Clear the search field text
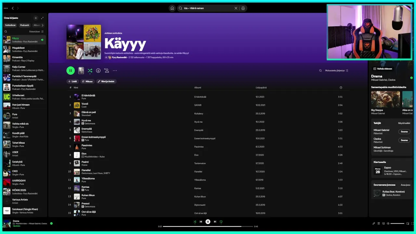 pyautogui.click(x=236, y=8)
